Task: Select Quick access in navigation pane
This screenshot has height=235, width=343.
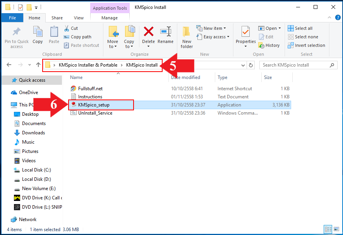Action: click(x=32, y=80)
